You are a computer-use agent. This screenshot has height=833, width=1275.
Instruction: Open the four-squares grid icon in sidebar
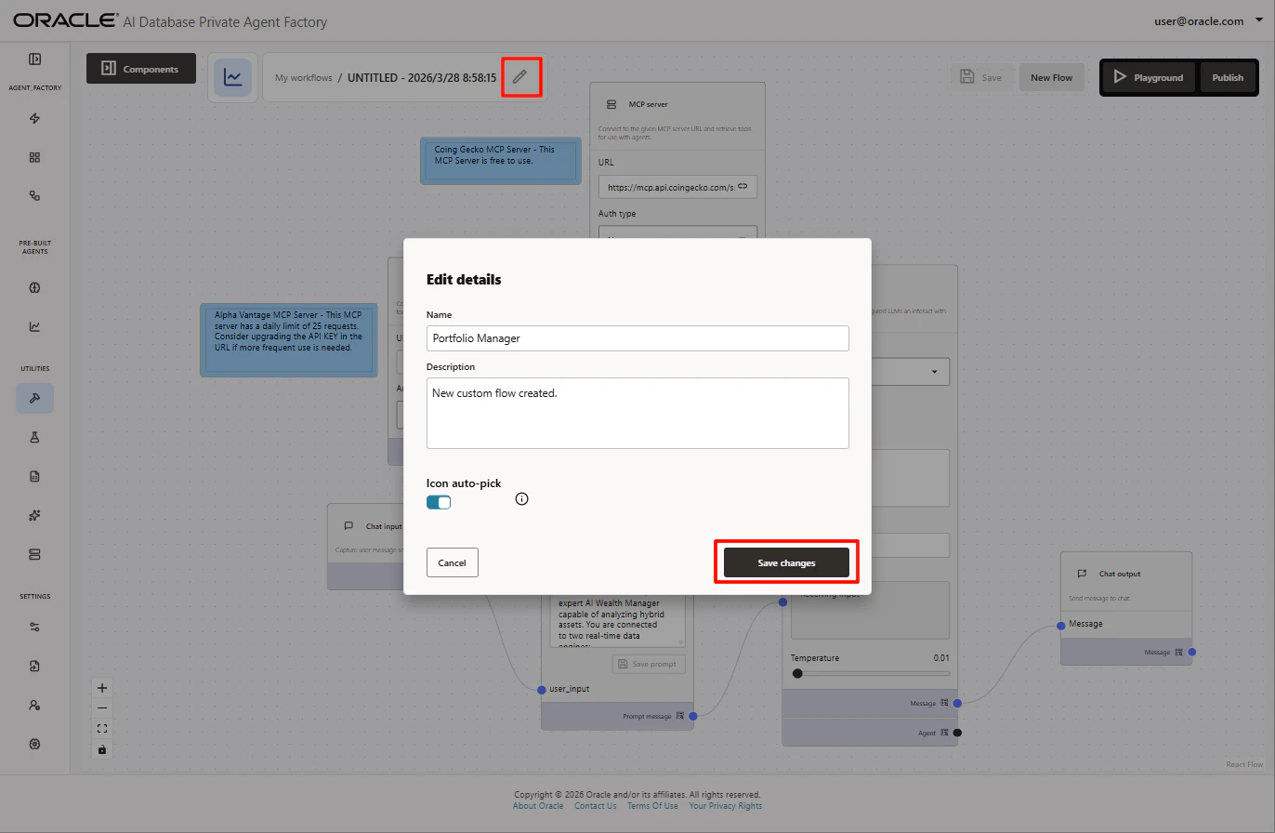[34, 157]
